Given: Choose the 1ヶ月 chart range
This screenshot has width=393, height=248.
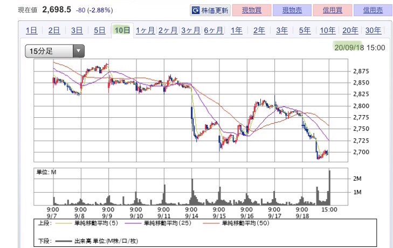Looking at the screenshot, I should 145,31.
